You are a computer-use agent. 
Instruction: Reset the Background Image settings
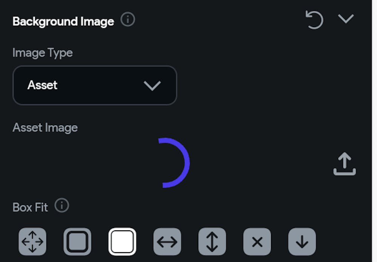coord(314,20)
